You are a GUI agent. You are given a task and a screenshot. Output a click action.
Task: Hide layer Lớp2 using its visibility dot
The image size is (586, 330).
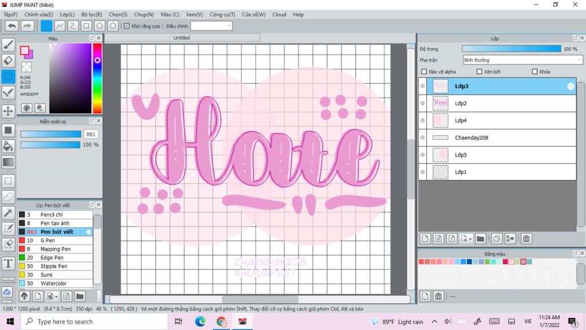click(423, 104)
